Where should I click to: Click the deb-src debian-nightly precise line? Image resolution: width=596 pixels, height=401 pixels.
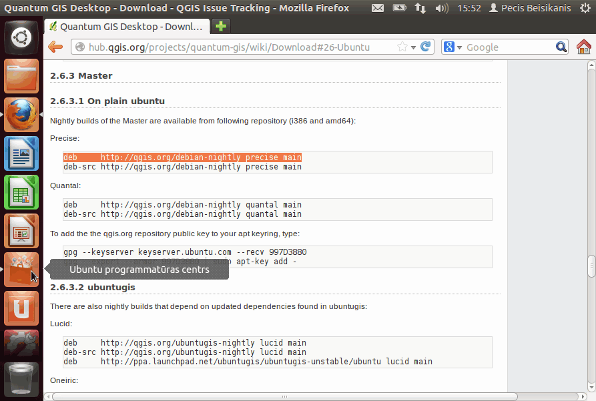pos(182,167)
